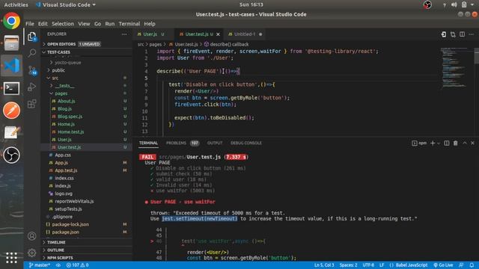Collapse the pages folder
Image resolution: width=479 pixels, height=269 pixels.
click(87, 93)
